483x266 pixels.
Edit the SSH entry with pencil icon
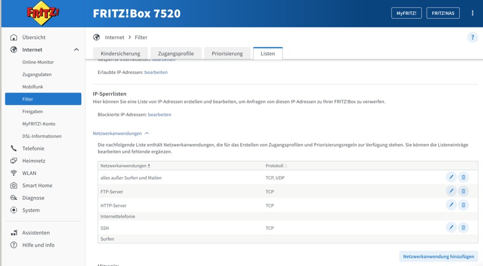[x=451, y=228]
